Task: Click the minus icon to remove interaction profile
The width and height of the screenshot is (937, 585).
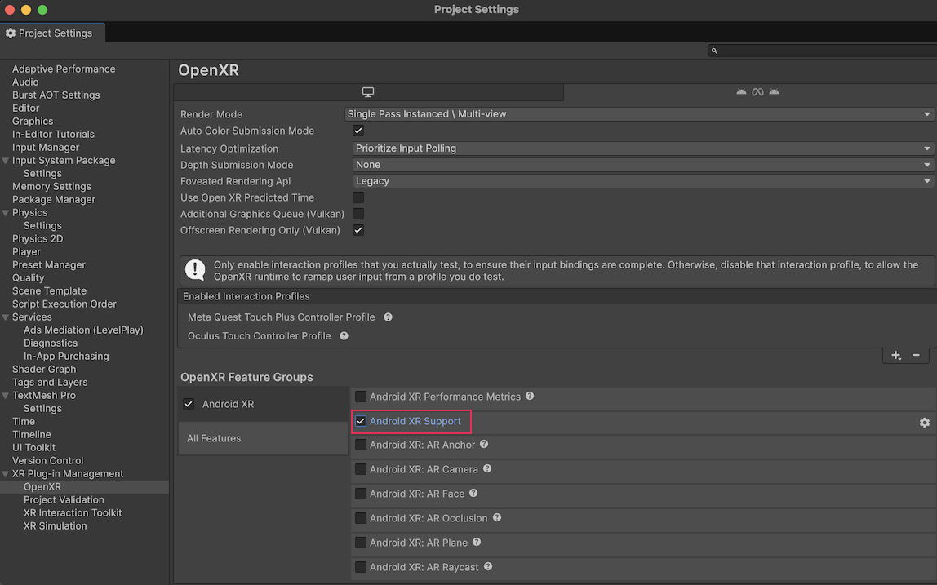Action: pyautogui.click(x=916, y=355)
